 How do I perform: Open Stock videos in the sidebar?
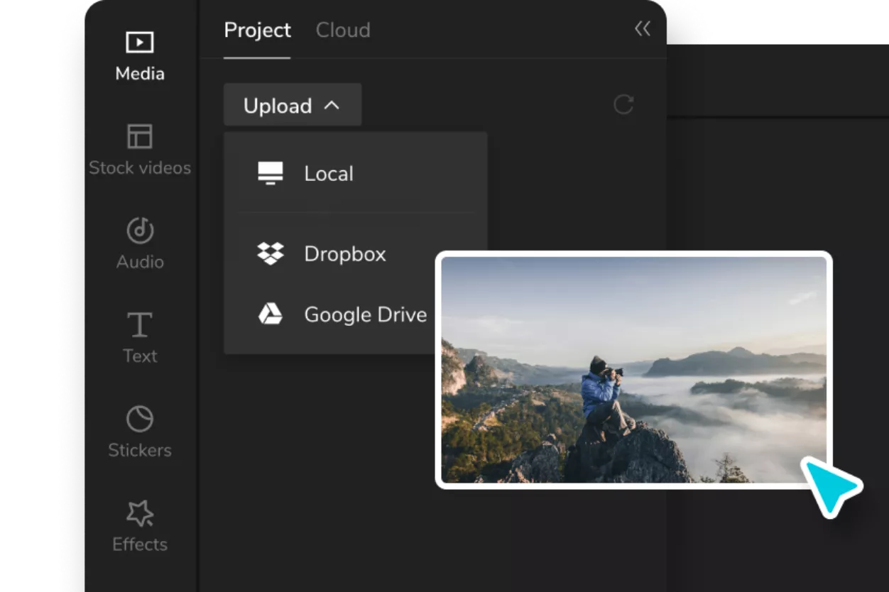[140, 136]
